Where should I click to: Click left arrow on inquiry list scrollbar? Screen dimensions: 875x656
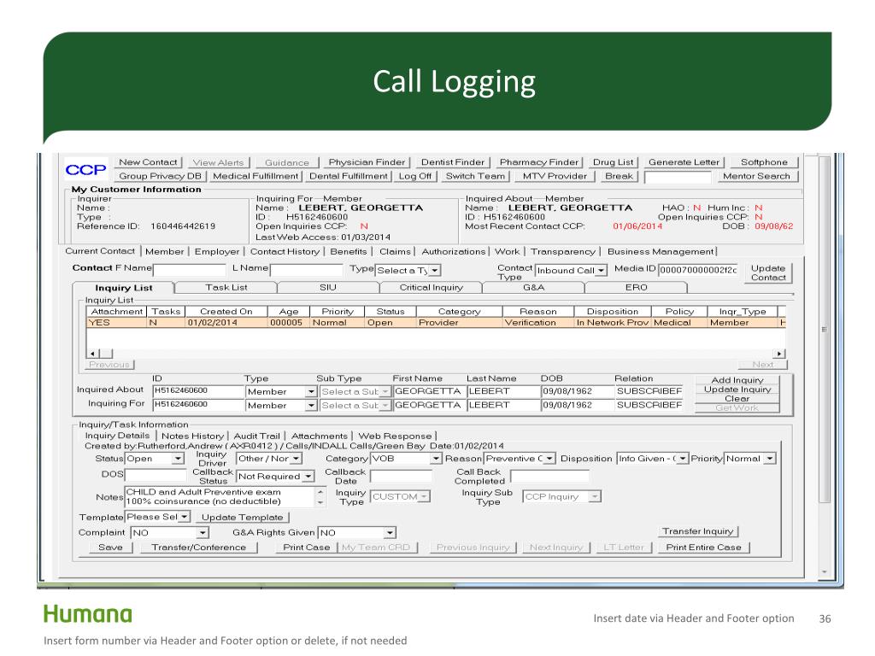pos(92,353)
